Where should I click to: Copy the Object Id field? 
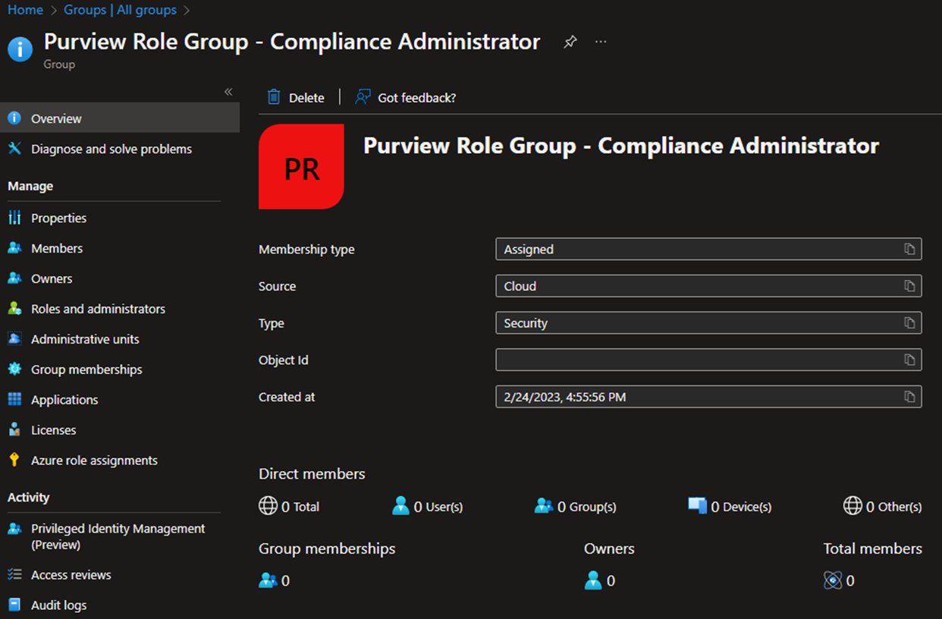pyautogui.click(x=909, y=360)
